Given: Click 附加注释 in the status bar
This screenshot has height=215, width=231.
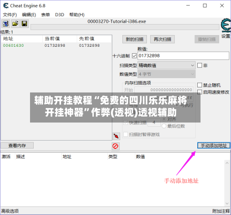Looking at the screenshot, I should coord(221,211).
